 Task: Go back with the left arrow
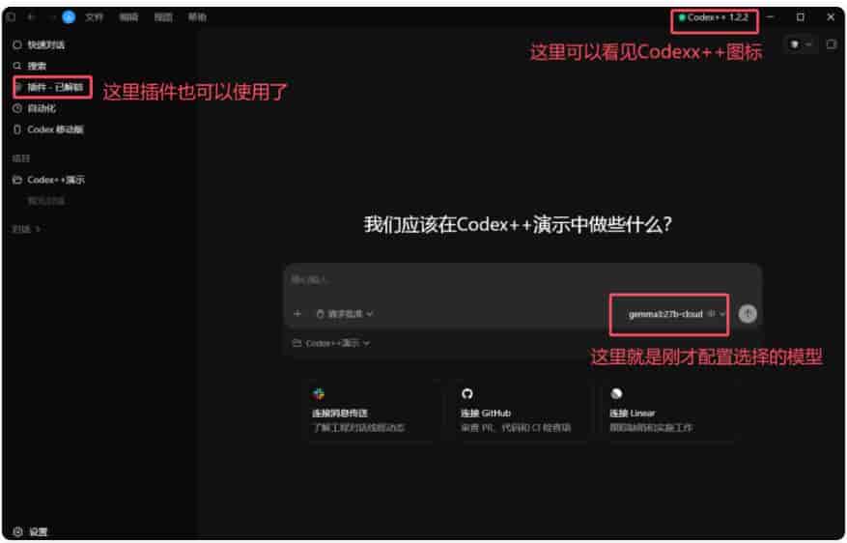coord(31,17)
